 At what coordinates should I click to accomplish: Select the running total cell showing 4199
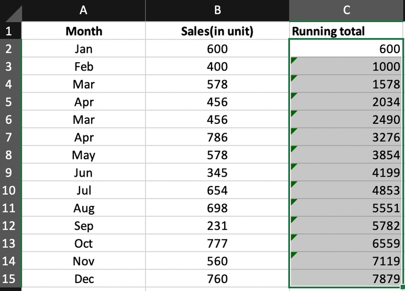pos(346,172)
